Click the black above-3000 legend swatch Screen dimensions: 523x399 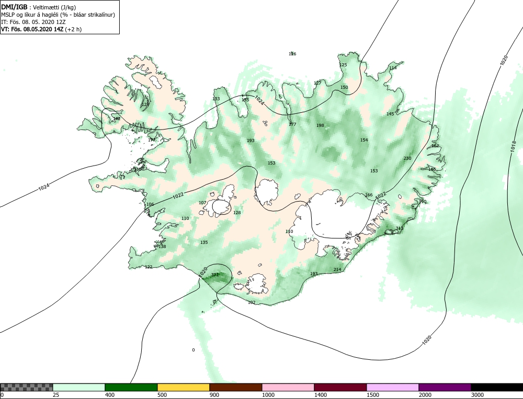click(497, 387)
